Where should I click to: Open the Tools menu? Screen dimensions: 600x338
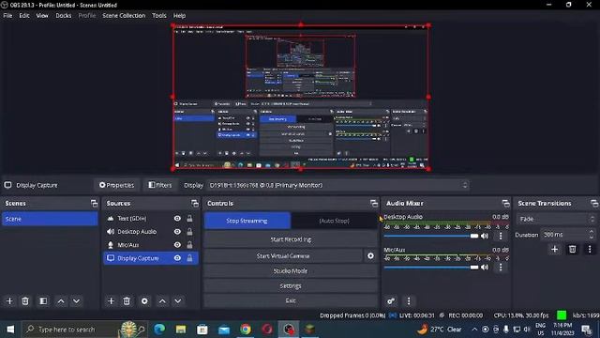coord(159,16)
